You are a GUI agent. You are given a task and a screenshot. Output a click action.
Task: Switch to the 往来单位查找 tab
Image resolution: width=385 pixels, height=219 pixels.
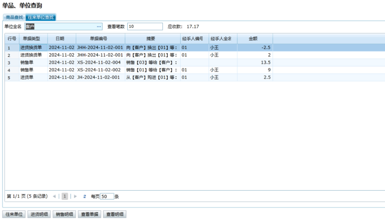tap(41, 17)
